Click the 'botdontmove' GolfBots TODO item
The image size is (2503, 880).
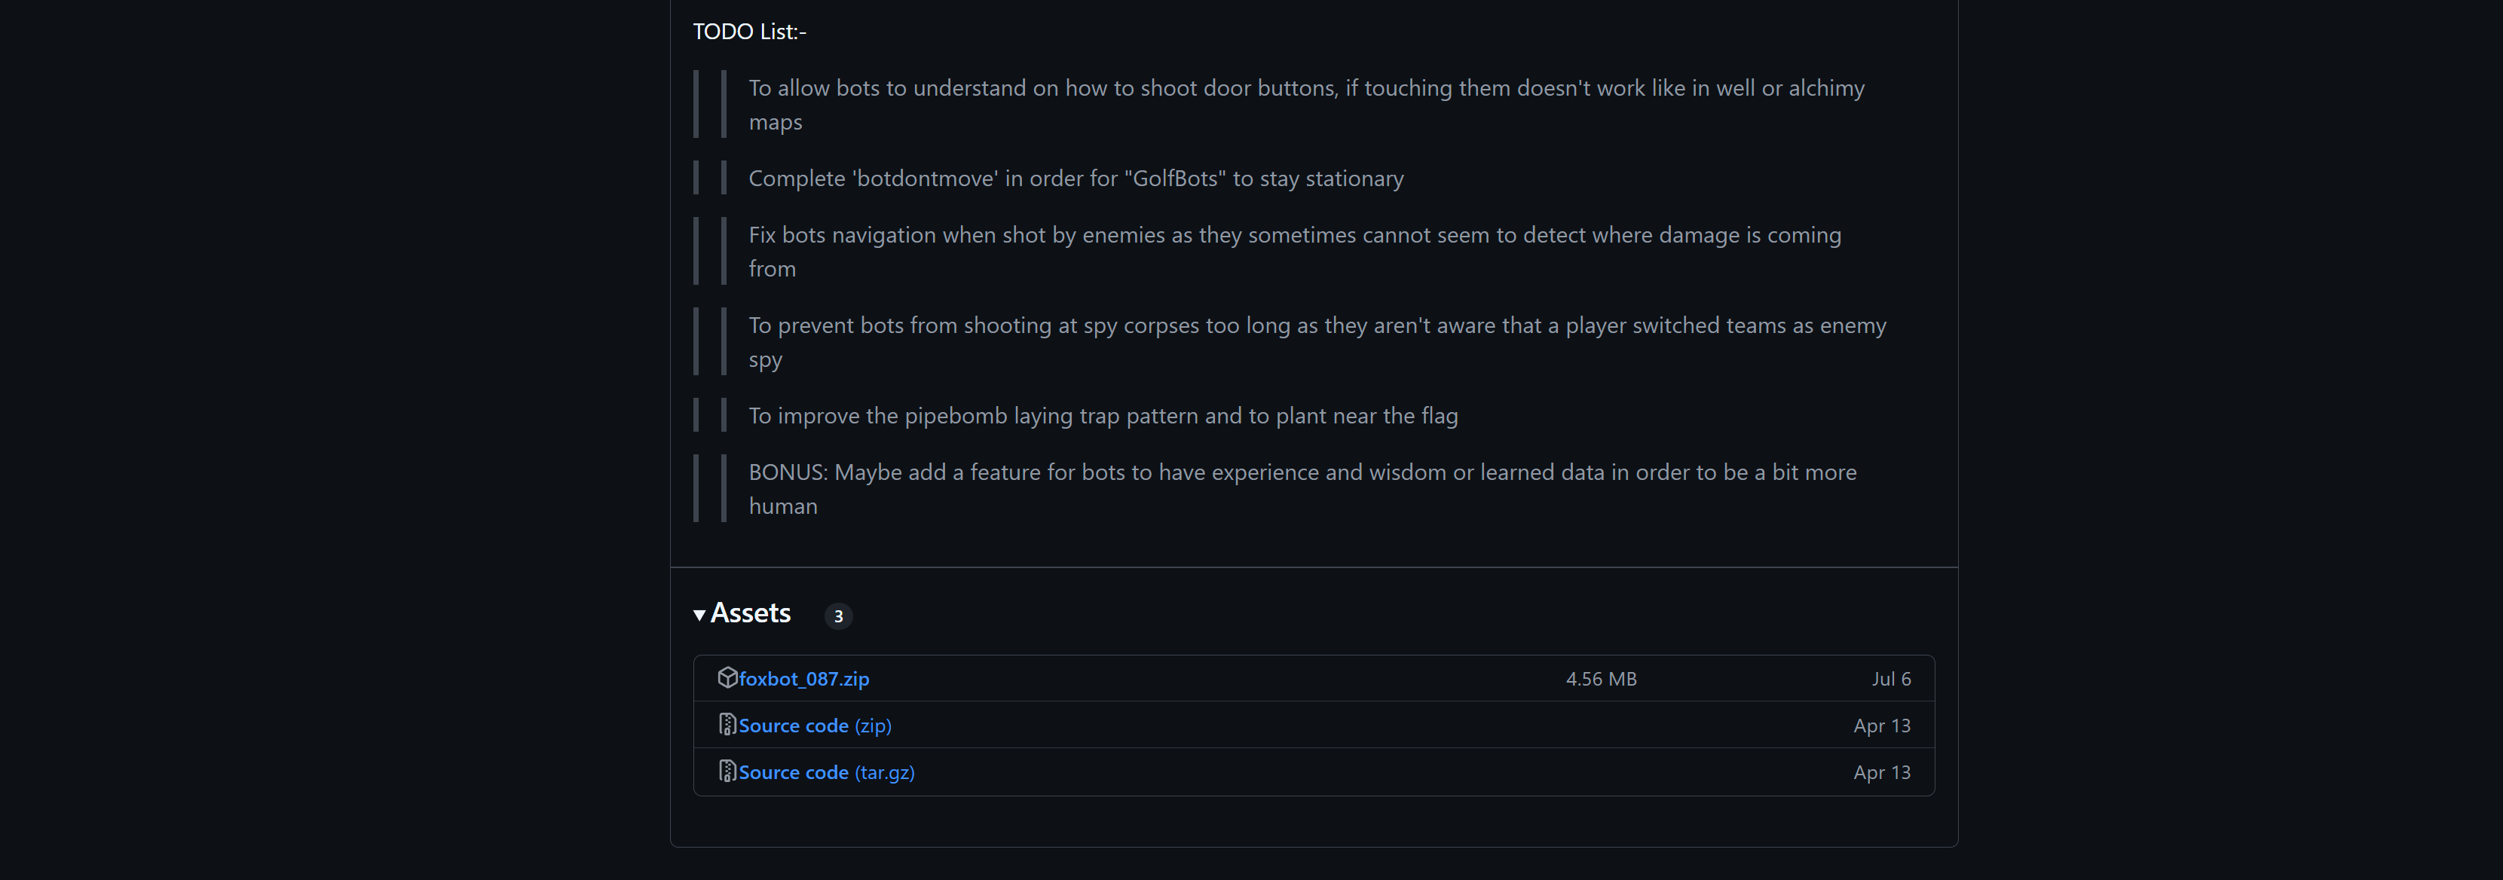1076,179
